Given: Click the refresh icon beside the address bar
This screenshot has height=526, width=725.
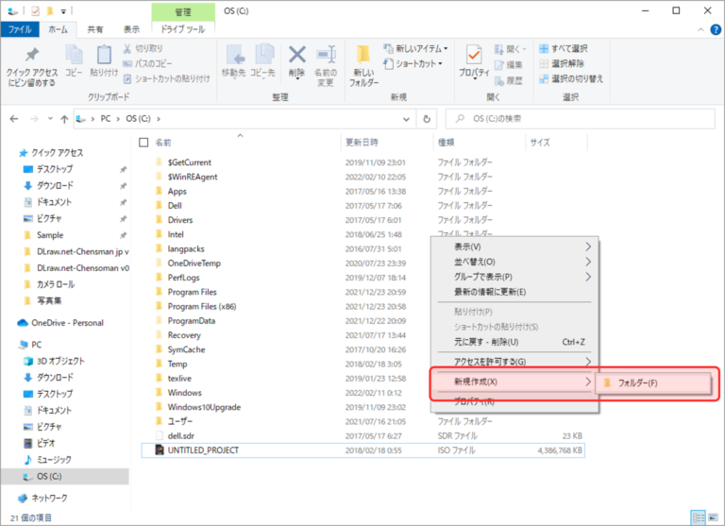Looking at the screenshot, I should [428, 119].
